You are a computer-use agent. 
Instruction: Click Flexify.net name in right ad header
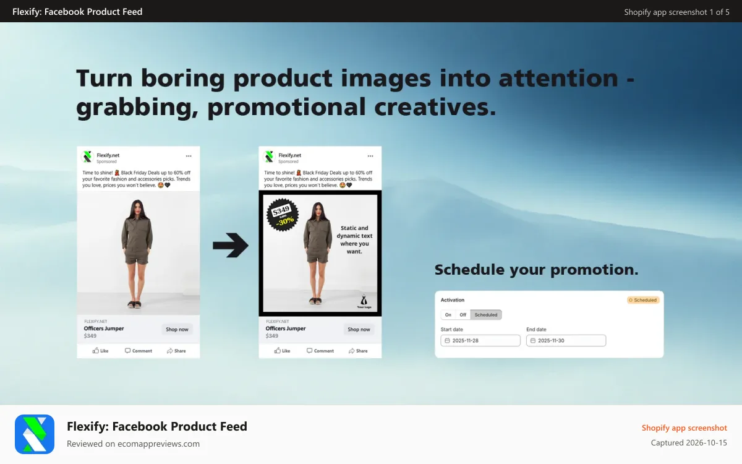(290, 155)
